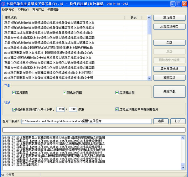Select row ending 韩版百搭上衣纯色打底衫

[75, 28]
